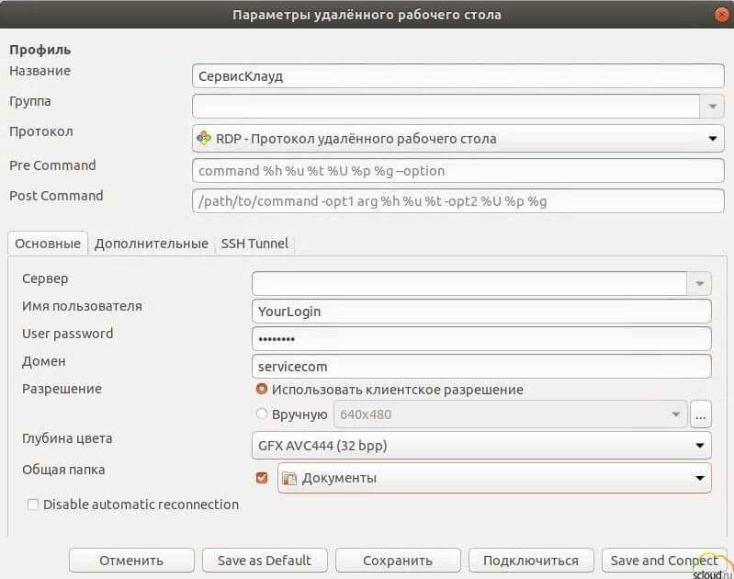Expand the 'Группа' dropdown arrow
The height and width of the screenshot is (579, 734).
point(712,107)
